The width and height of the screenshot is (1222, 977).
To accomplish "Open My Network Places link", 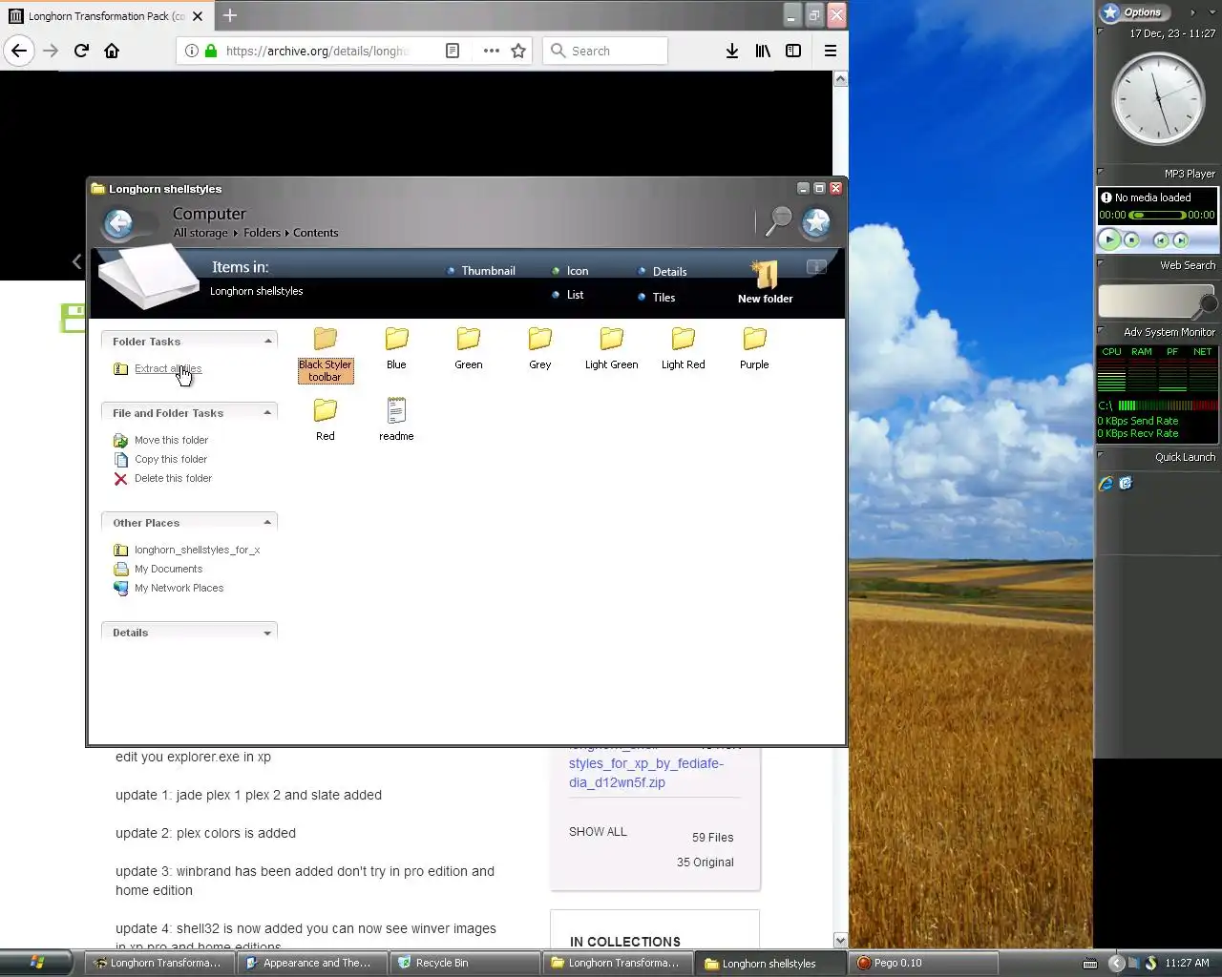I will coord(179,588).
